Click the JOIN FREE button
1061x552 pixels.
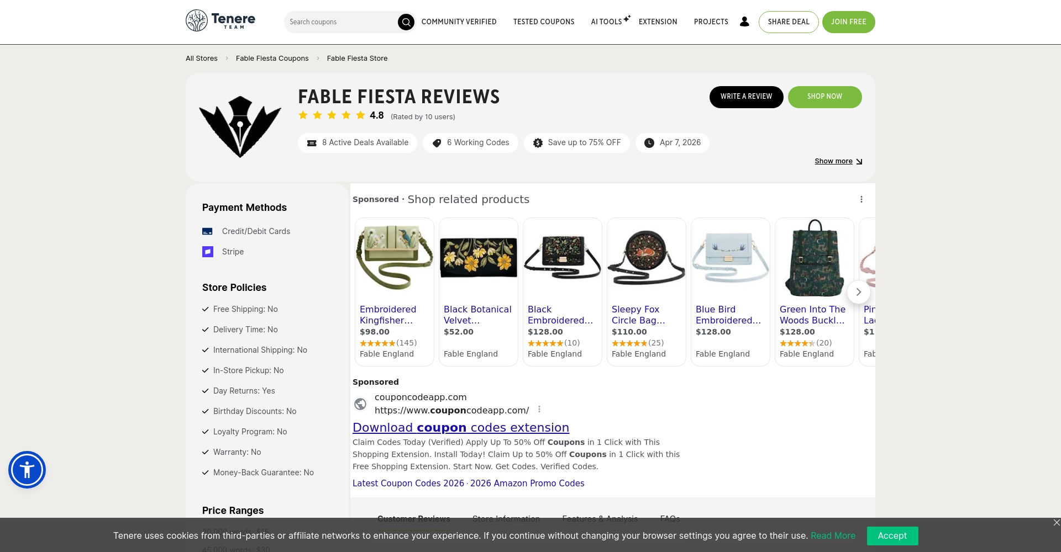pos(848,22)
